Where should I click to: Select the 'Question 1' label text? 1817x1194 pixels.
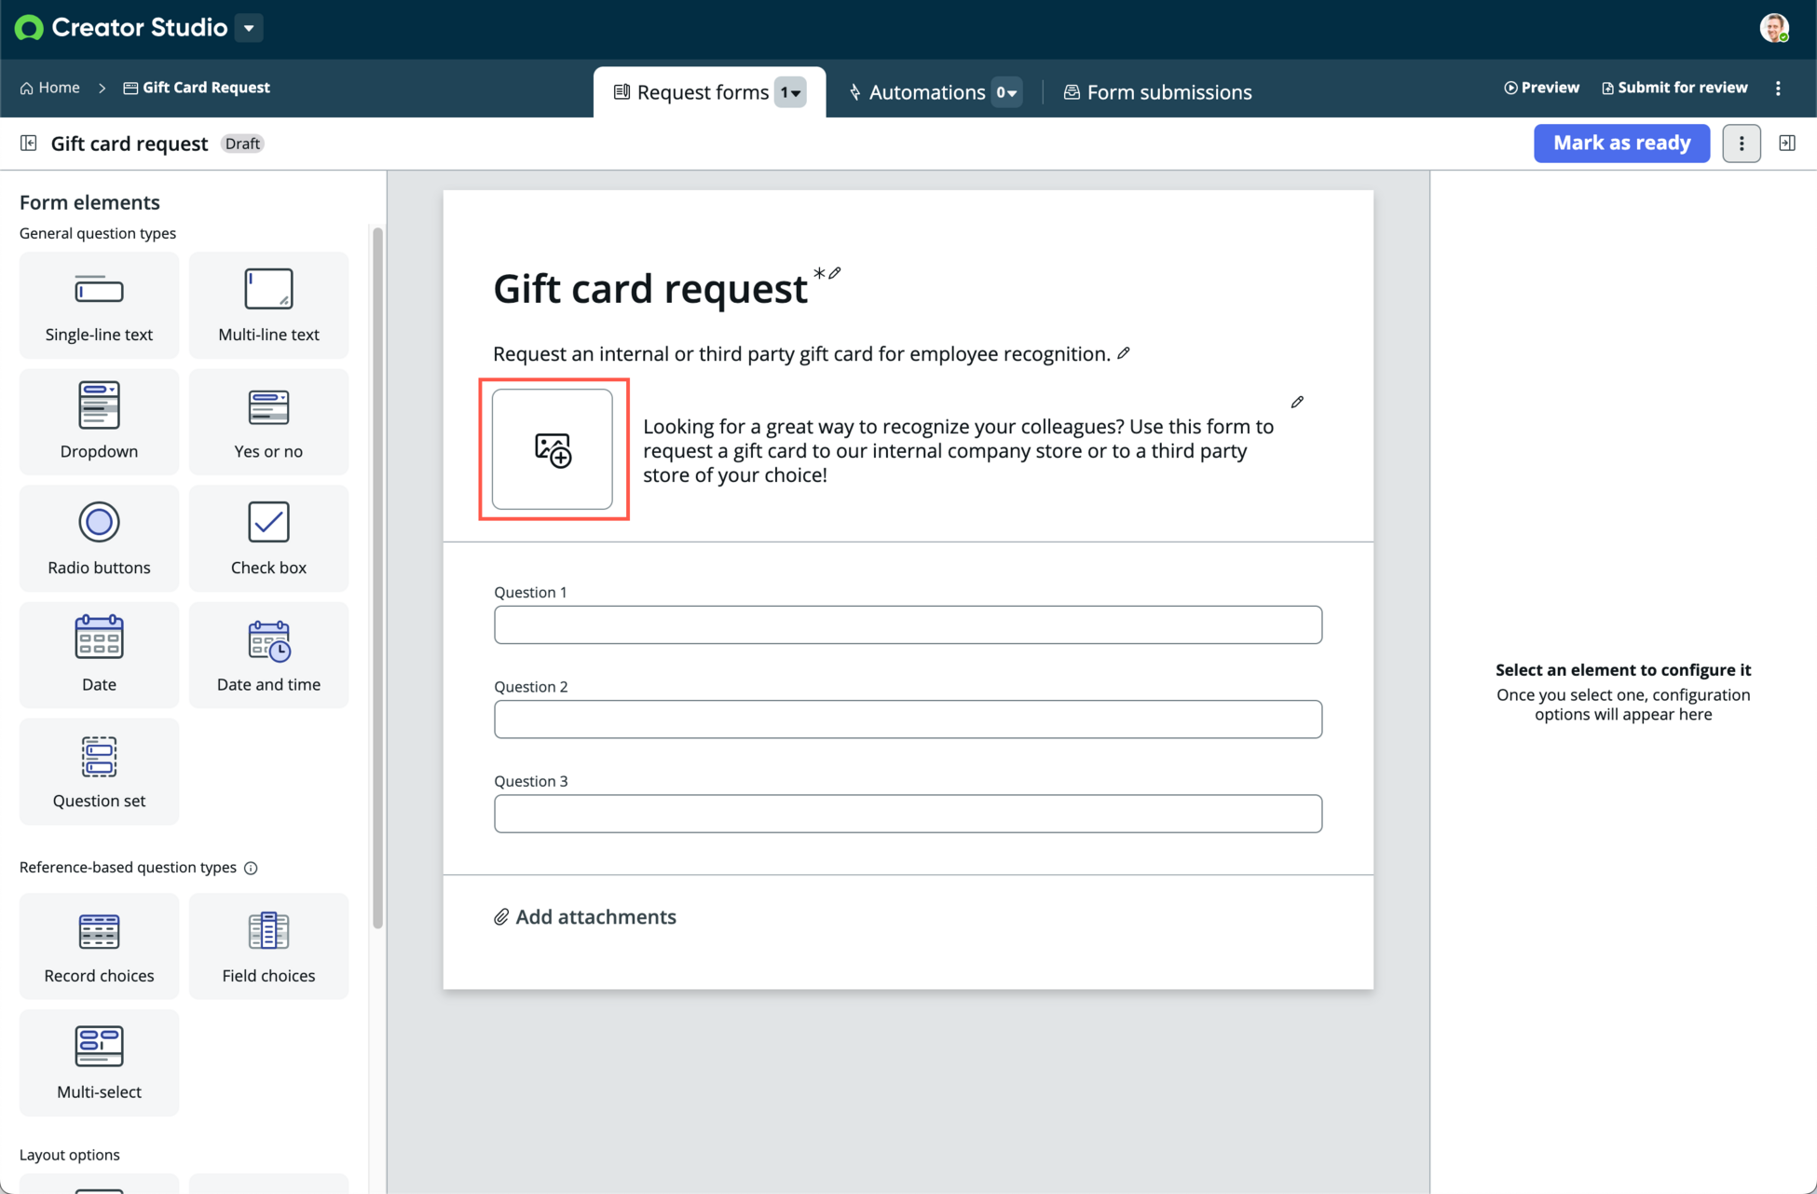[530, 592]
